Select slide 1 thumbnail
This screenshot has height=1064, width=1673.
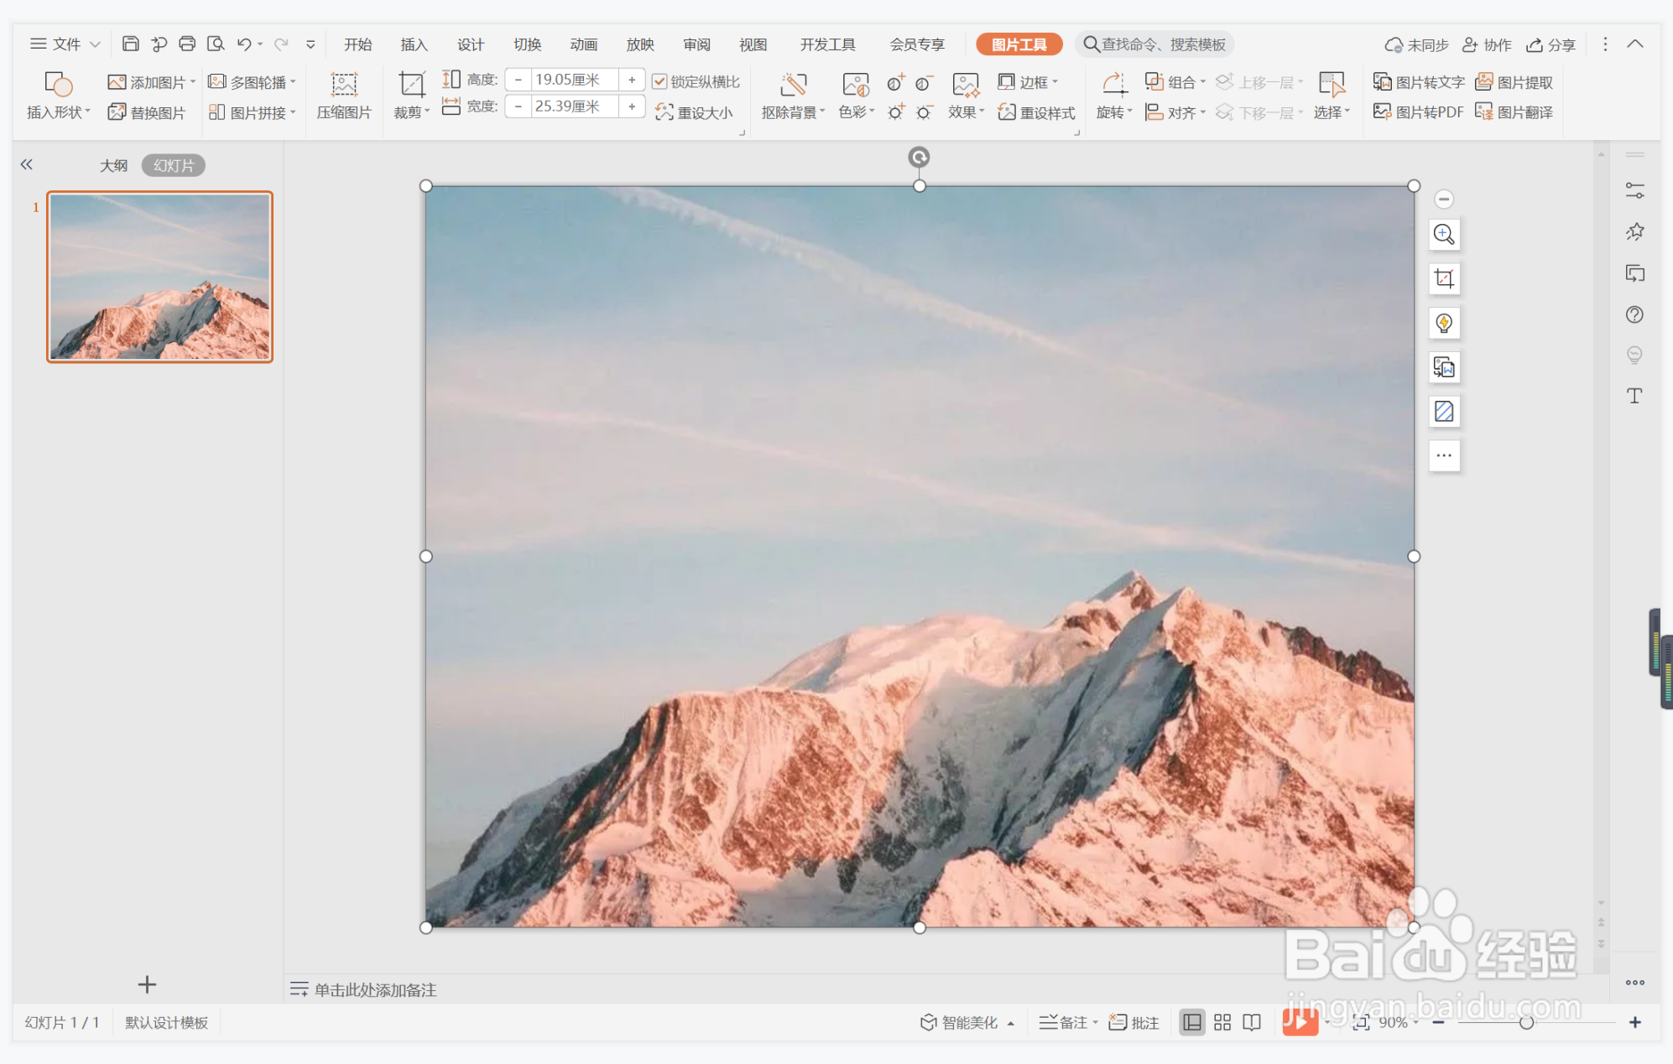tap(159, 277)
